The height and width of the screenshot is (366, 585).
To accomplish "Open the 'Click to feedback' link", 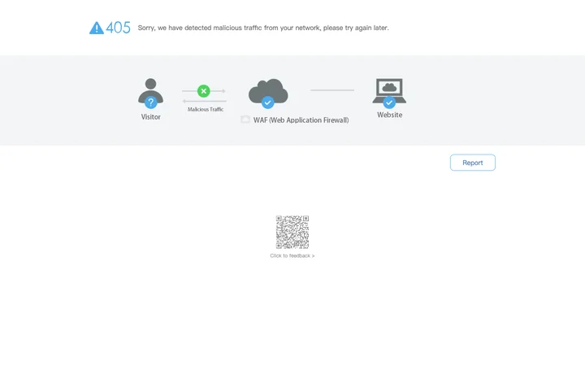I will 292,256.
